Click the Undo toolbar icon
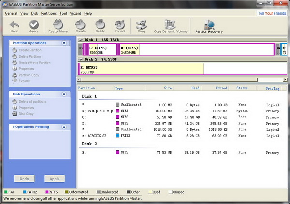290x204 pixels. pos(14,26)
